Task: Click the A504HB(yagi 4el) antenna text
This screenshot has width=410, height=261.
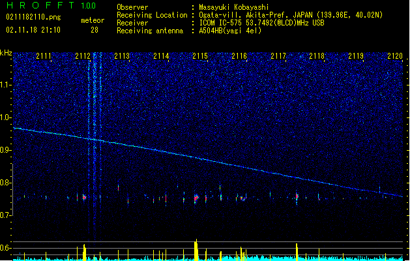Action: 230,31
